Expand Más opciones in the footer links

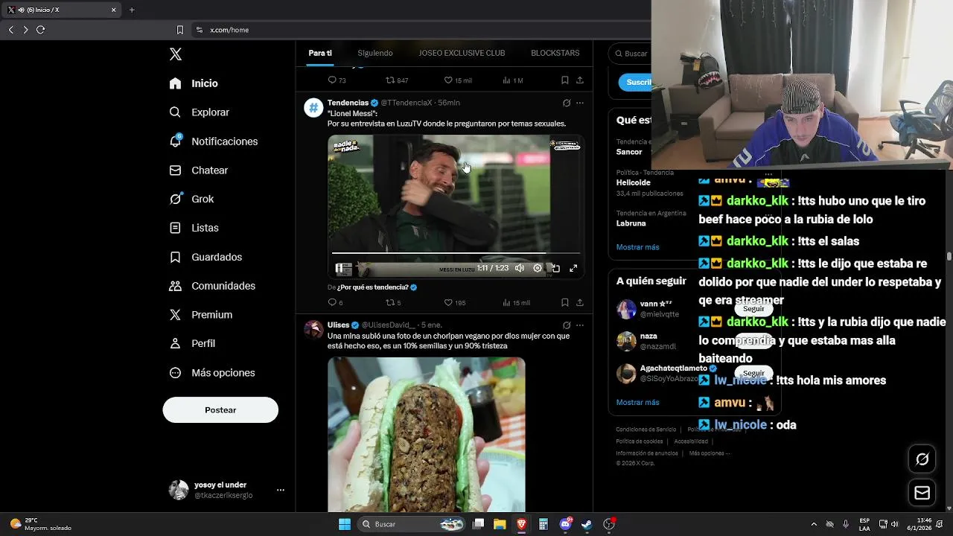click(710, 453)
